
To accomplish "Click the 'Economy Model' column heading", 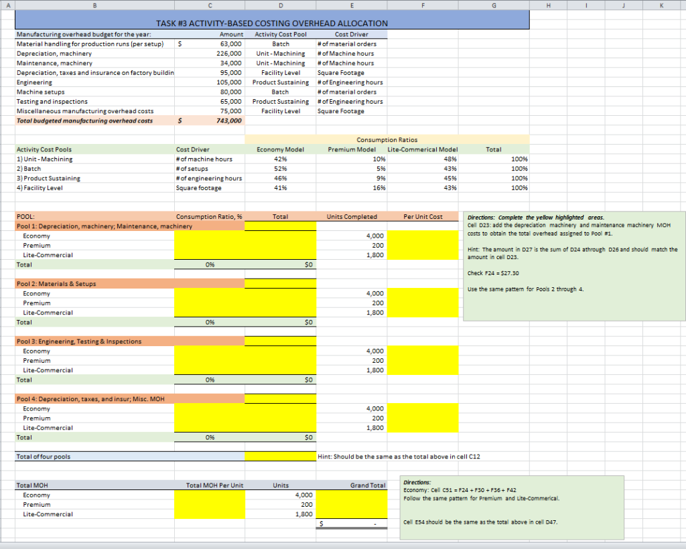I will point(281,149).
